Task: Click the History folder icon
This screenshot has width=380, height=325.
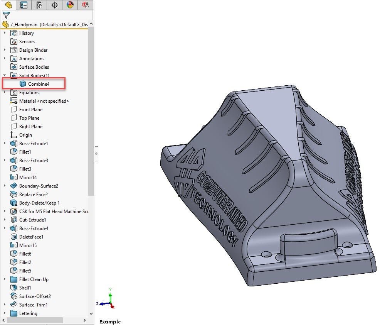Action: click(x=14, y=33)
